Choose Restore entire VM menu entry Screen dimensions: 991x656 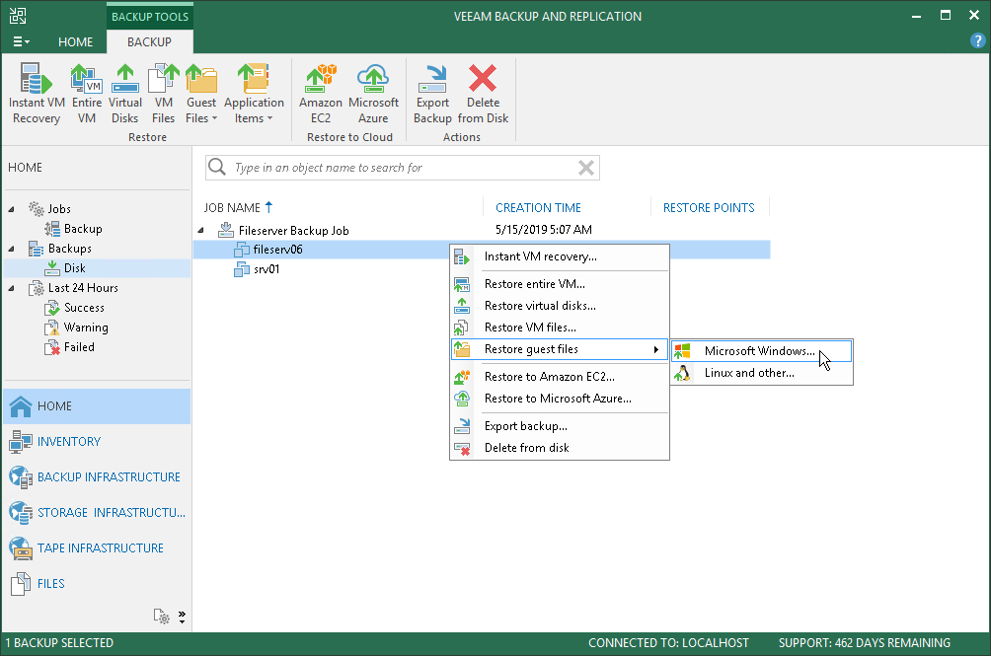[560, 284]
